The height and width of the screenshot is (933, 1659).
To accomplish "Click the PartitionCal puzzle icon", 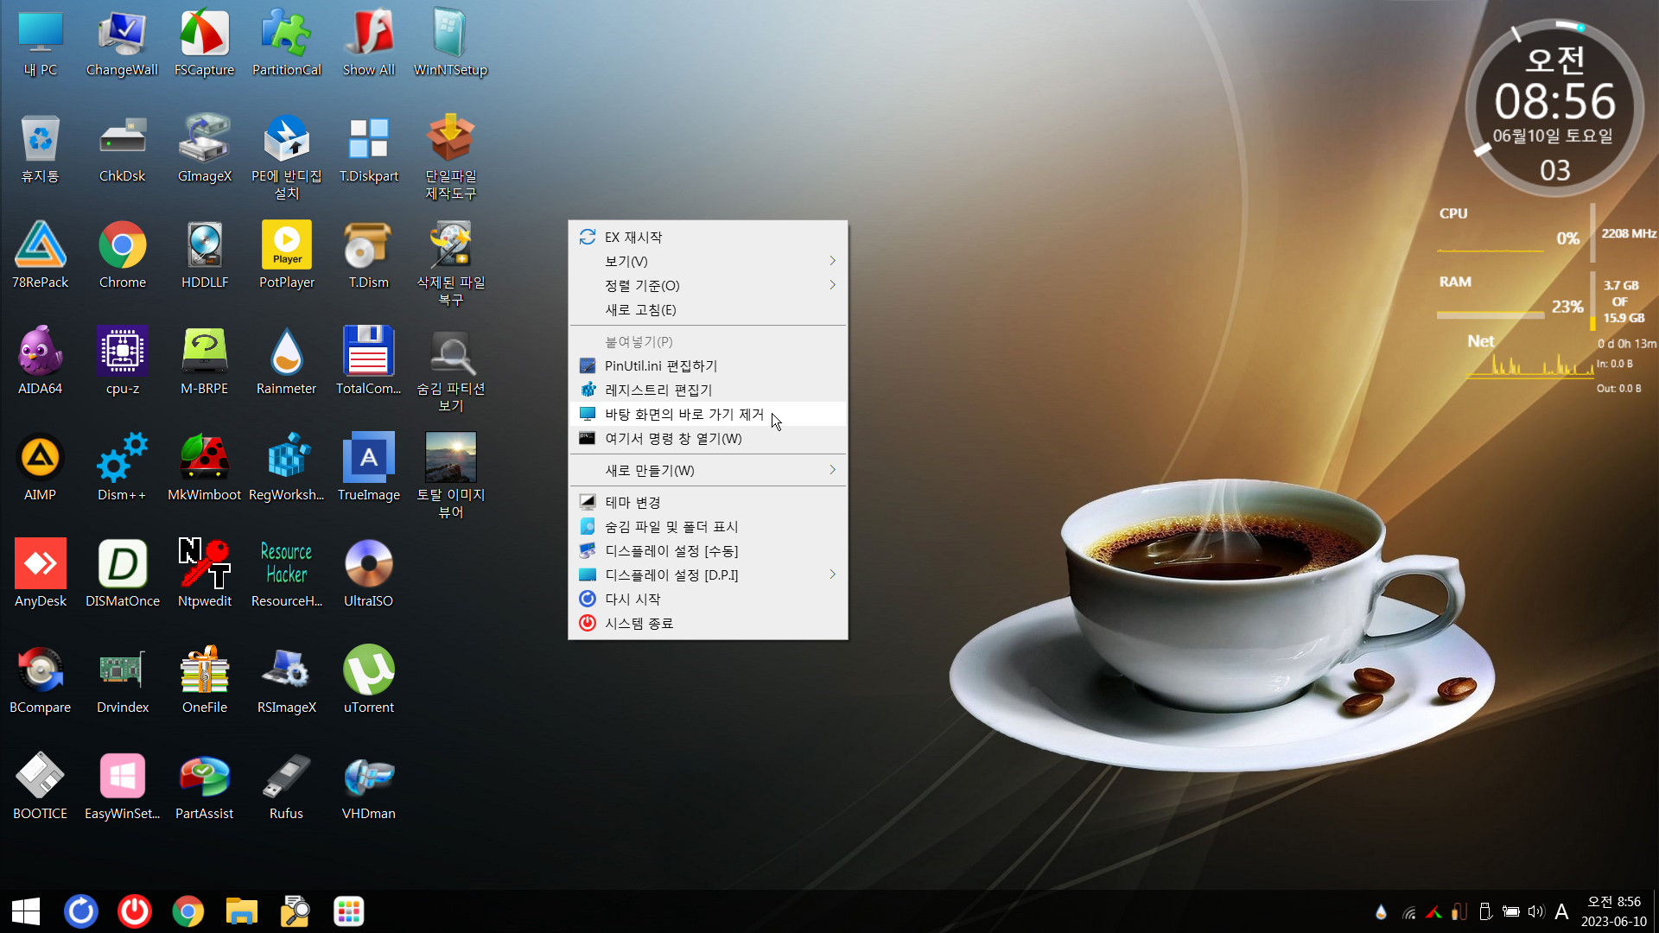I will click(286, 43).
